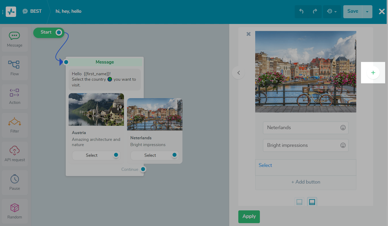The height and width of the screenshot is (226, 388).
Task: Open the version history dropdown
Action: tap(332, 11)
